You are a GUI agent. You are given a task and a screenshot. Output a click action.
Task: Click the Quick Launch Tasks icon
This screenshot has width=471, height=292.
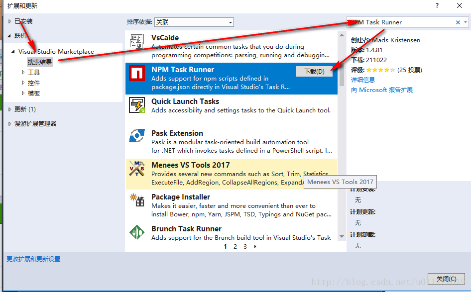pyautogui.click(x=137, y=105)
